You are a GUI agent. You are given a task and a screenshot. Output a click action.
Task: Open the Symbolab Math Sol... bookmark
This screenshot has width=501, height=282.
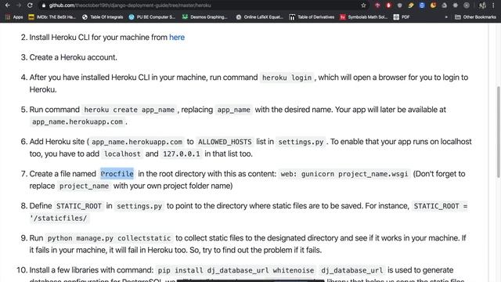363,17
